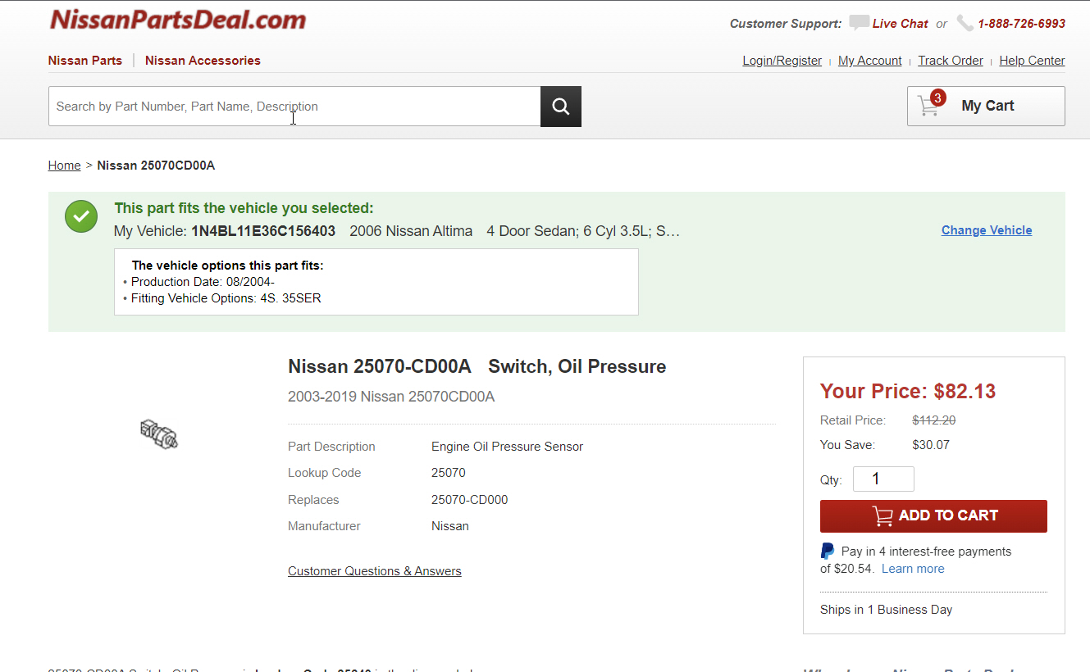Focus the part number search field

click(294, 107)
